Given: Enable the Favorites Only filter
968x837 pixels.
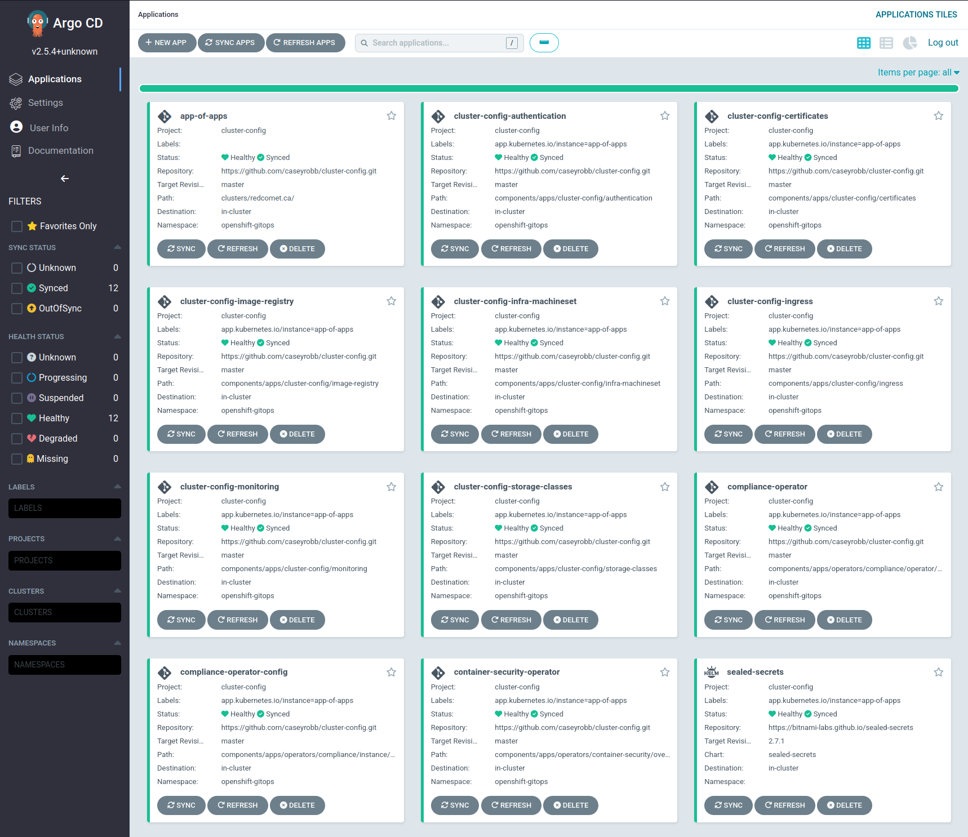Looking at the screenshot, I should coord(17,226).
